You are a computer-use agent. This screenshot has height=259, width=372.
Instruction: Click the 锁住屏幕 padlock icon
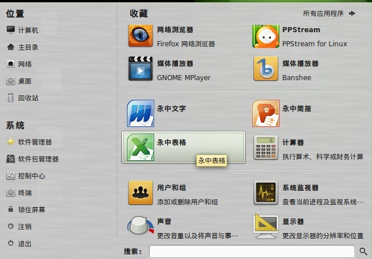(11, 209)
